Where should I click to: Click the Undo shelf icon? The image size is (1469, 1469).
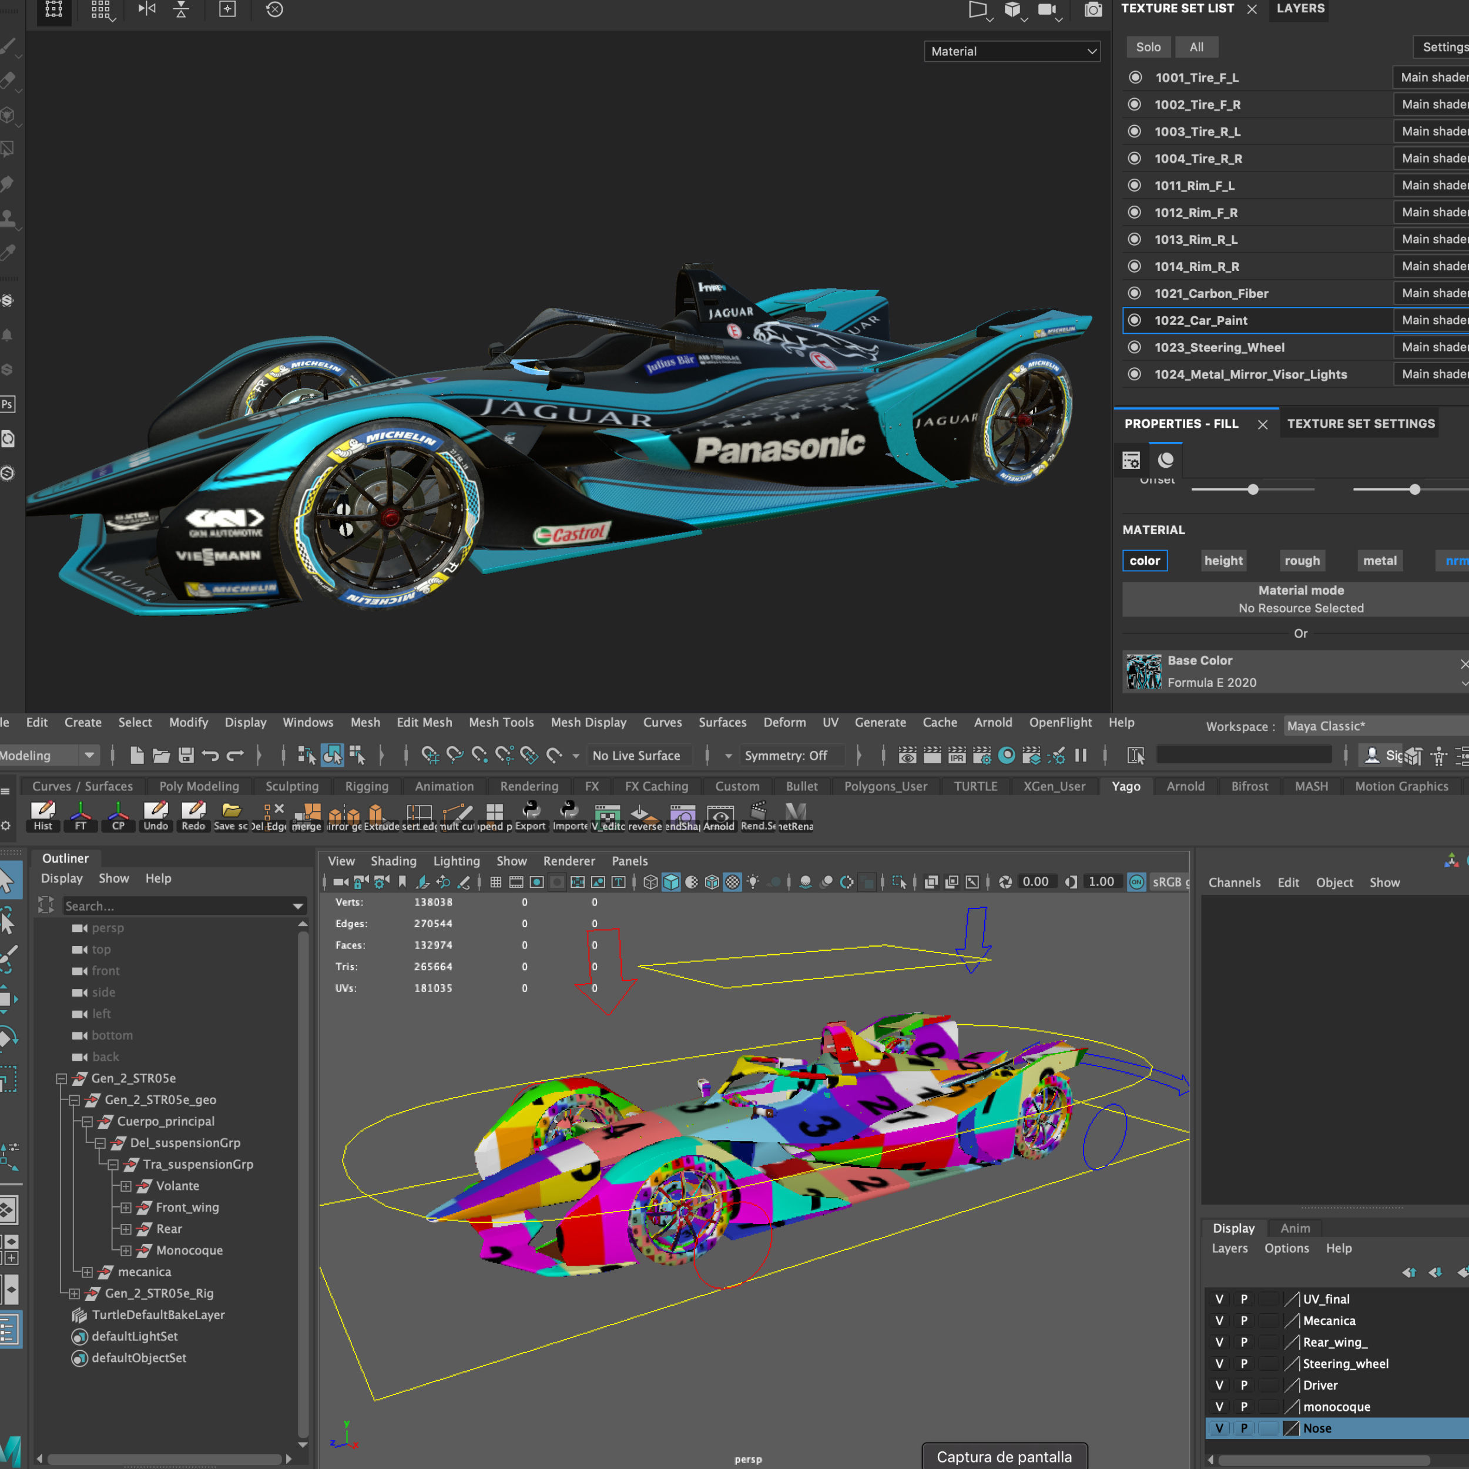156,816
